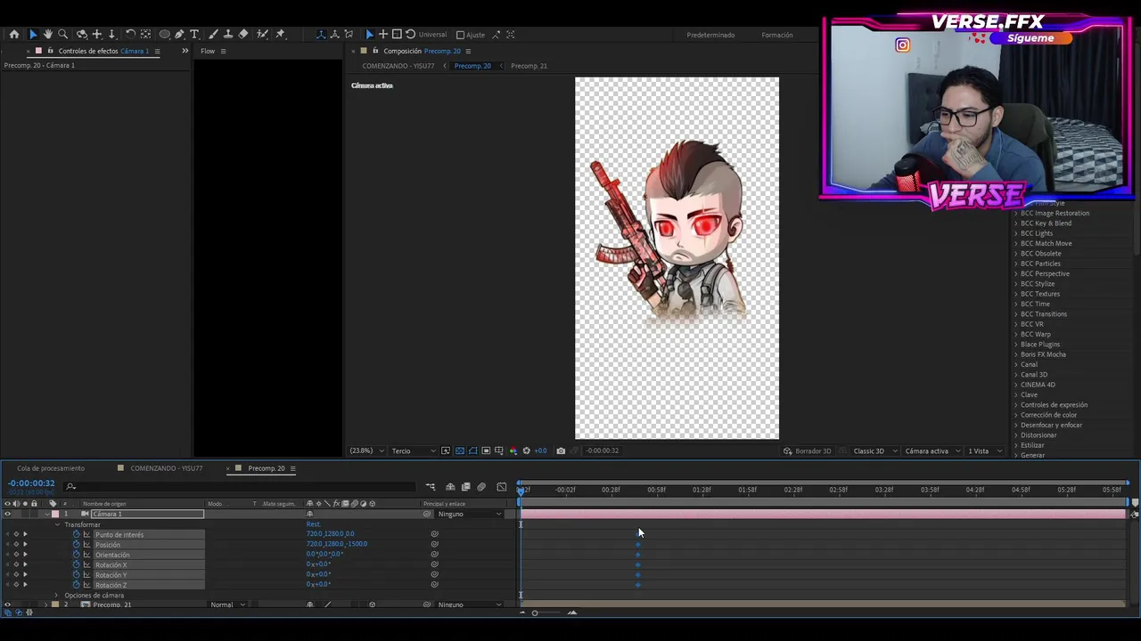
Task: Toggle the Ajuste snapping checkbox
Action: 460,36
